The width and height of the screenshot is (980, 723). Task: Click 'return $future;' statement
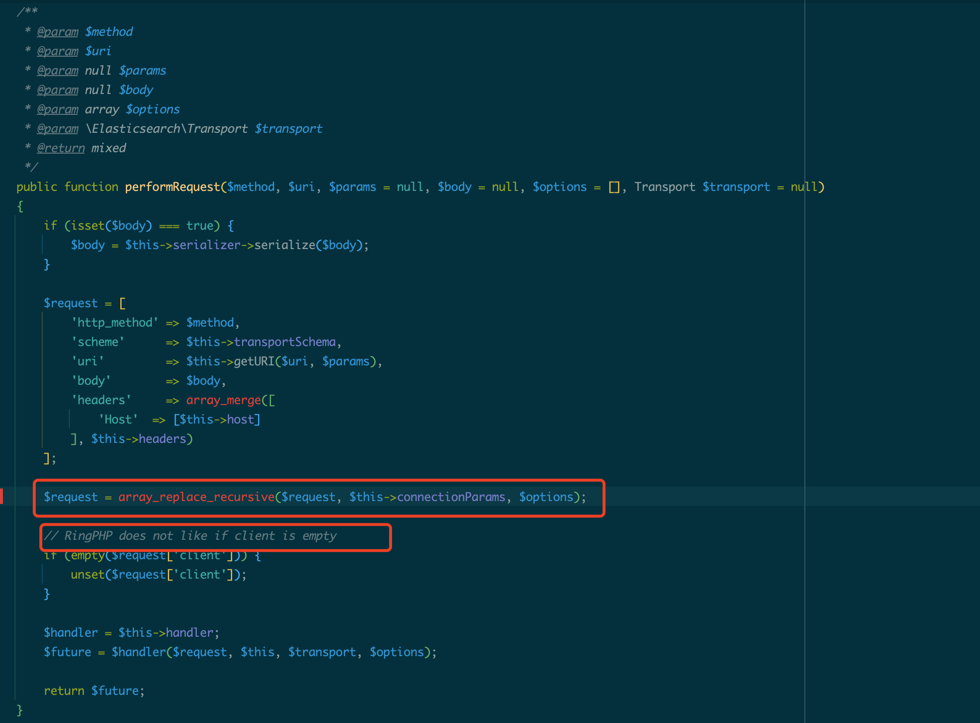point(94,691)
